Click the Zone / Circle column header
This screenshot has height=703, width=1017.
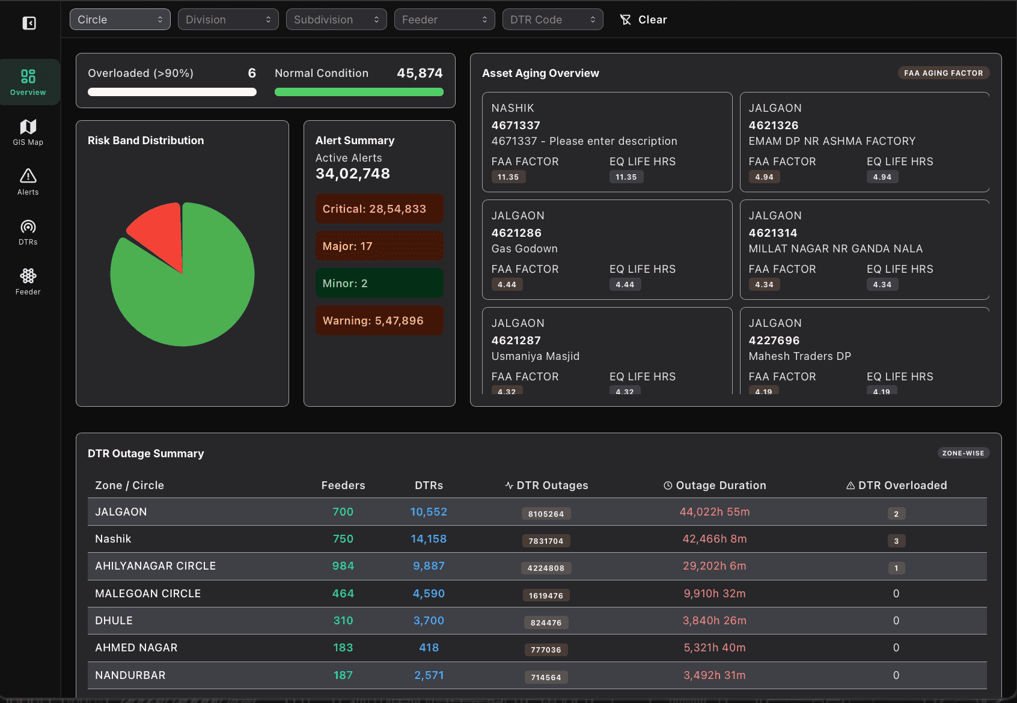[130, 485]
